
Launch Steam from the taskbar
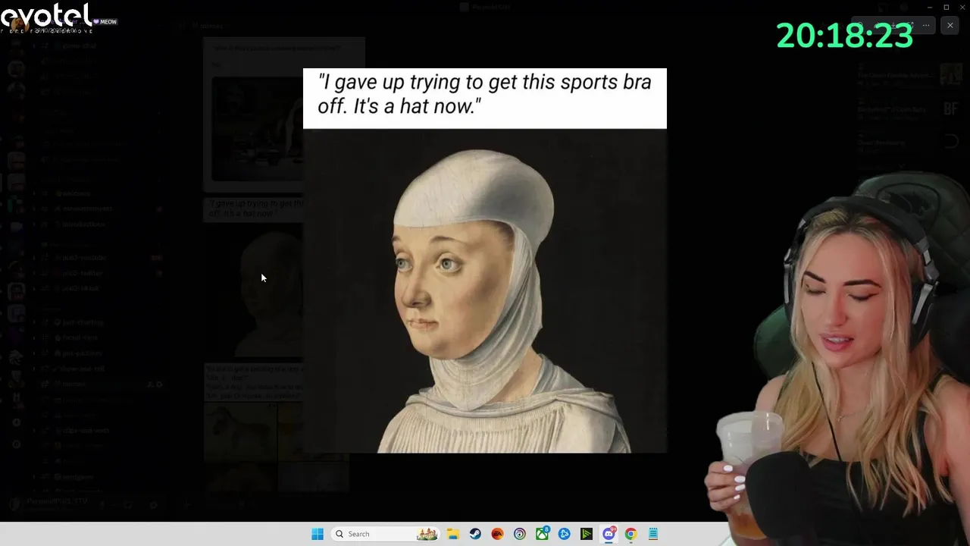click(x=475, y=534)
